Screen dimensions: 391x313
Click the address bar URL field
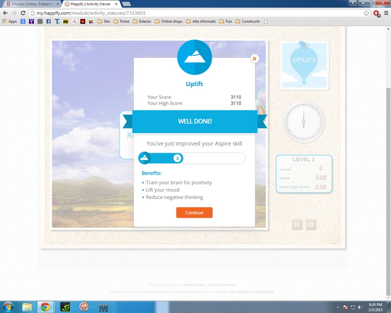click(197, 13)
